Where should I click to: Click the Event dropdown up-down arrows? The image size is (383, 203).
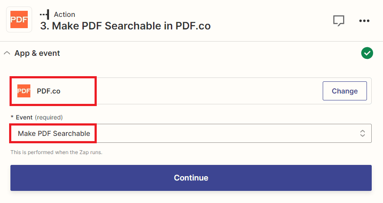363,133
